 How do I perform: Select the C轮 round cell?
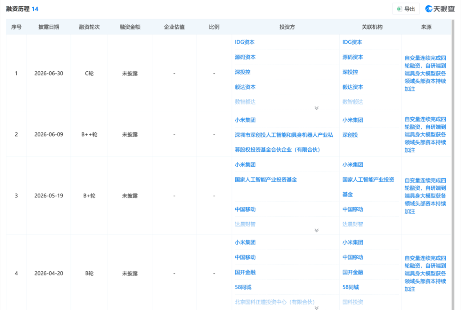click(89, 74)
